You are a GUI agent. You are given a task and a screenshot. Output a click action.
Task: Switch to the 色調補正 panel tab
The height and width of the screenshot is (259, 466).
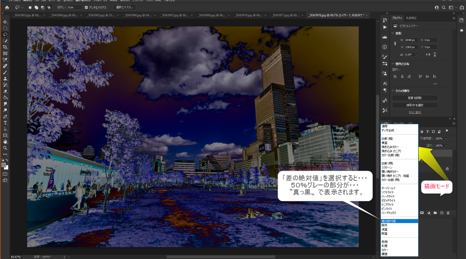(411, 18)
